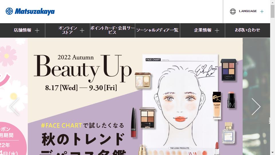Open ソーシャルメディア一覧 menu item
275x155 pixels.
pos(158,30)
